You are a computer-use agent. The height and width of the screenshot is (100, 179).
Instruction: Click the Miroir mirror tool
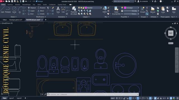coord(41,11)
